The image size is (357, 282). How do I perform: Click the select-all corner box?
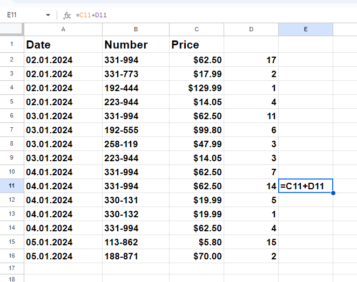(11, 29)
